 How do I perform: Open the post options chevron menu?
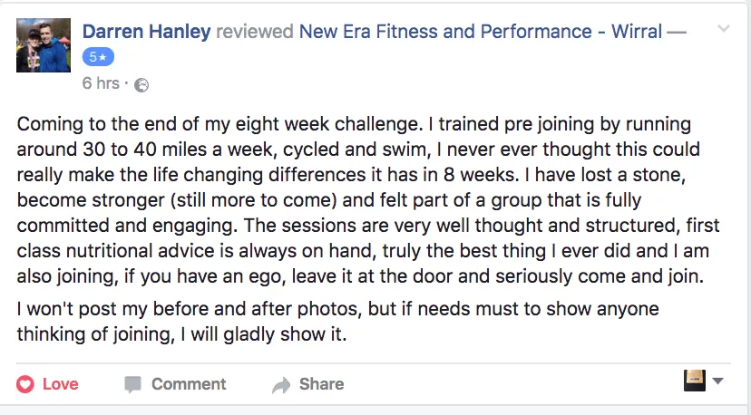[x=723, y=29]
